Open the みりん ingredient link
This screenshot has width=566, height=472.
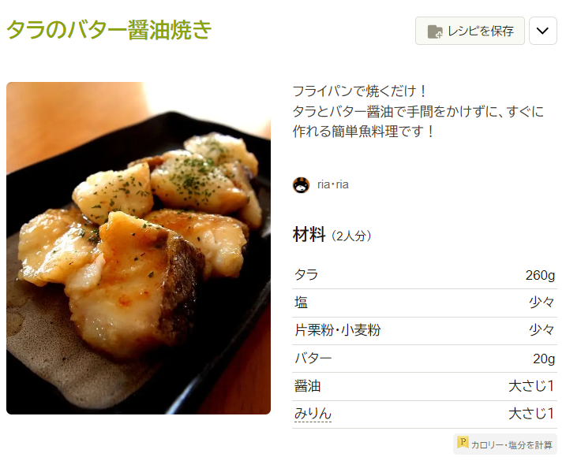pos(313,414)
